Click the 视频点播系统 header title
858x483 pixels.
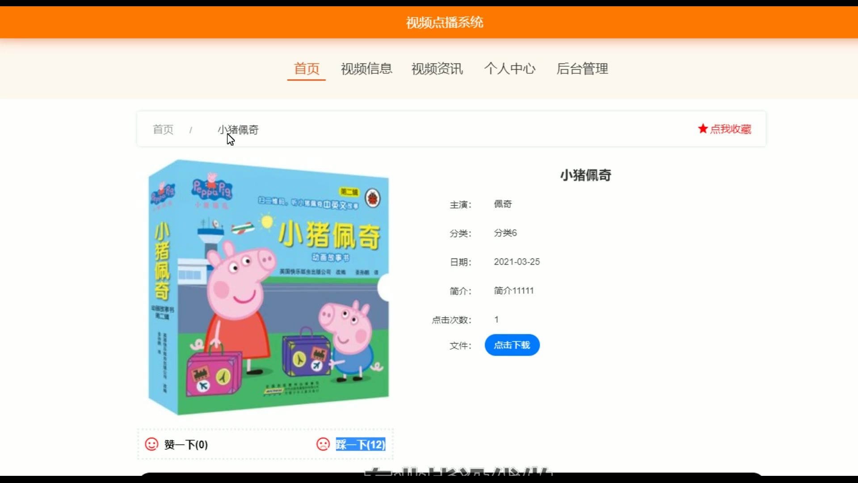tap(444, 22)
